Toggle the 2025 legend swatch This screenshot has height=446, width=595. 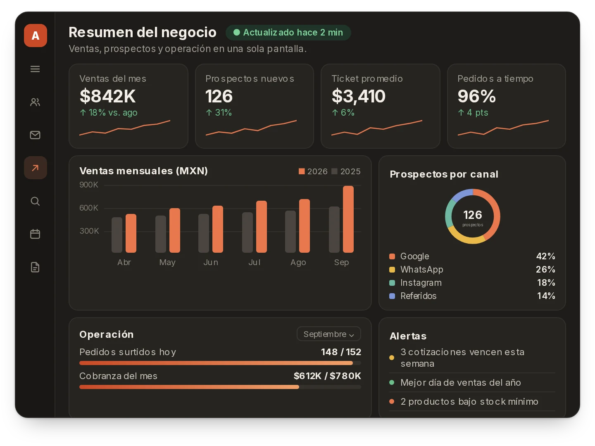point(335,171)
